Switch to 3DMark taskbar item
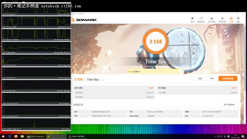The width and height of the screenshot is (247, 139). [x=77, y=136]
